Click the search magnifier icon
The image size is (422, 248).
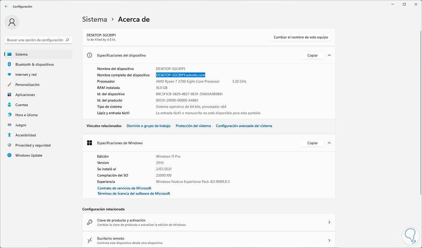point(68,40)
